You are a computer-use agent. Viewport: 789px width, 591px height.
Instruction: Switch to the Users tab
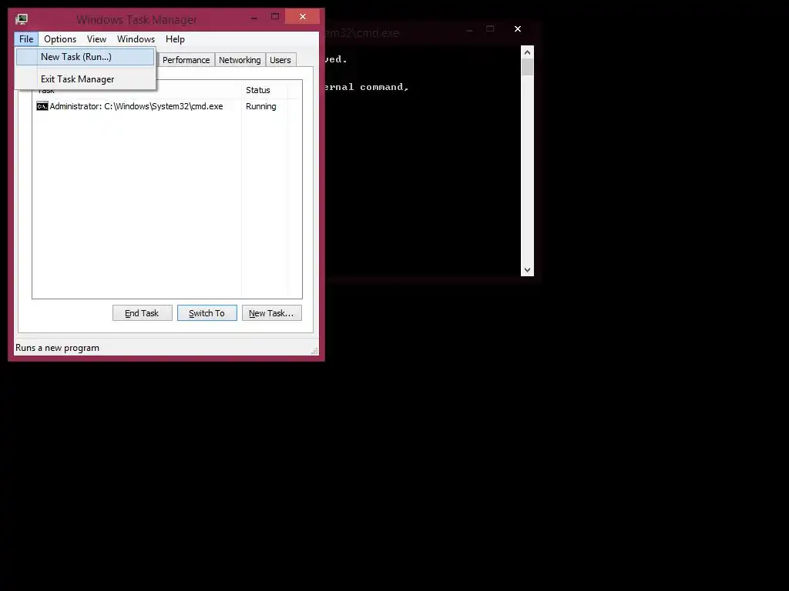pyautogui.click(x=280, y=60)
